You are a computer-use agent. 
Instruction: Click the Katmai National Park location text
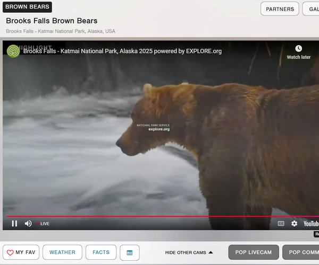click(x=61, y=31)
